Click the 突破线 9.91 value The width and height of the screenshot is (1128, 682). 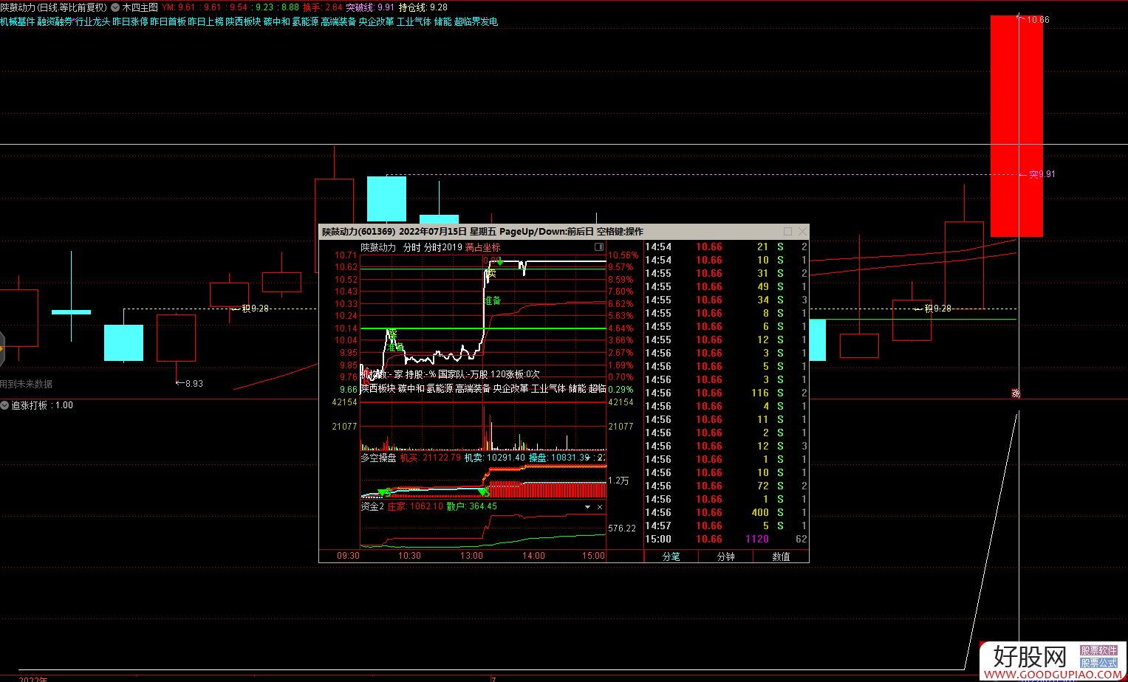(370, 7)
